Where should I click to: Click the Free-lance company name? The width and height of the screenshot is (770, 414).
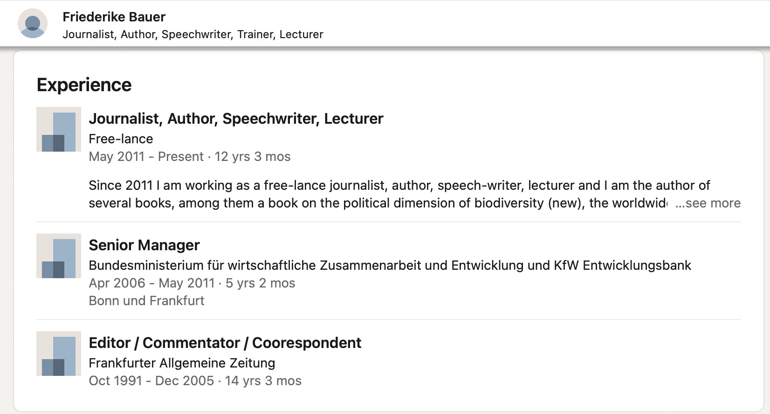click(121, 139)
